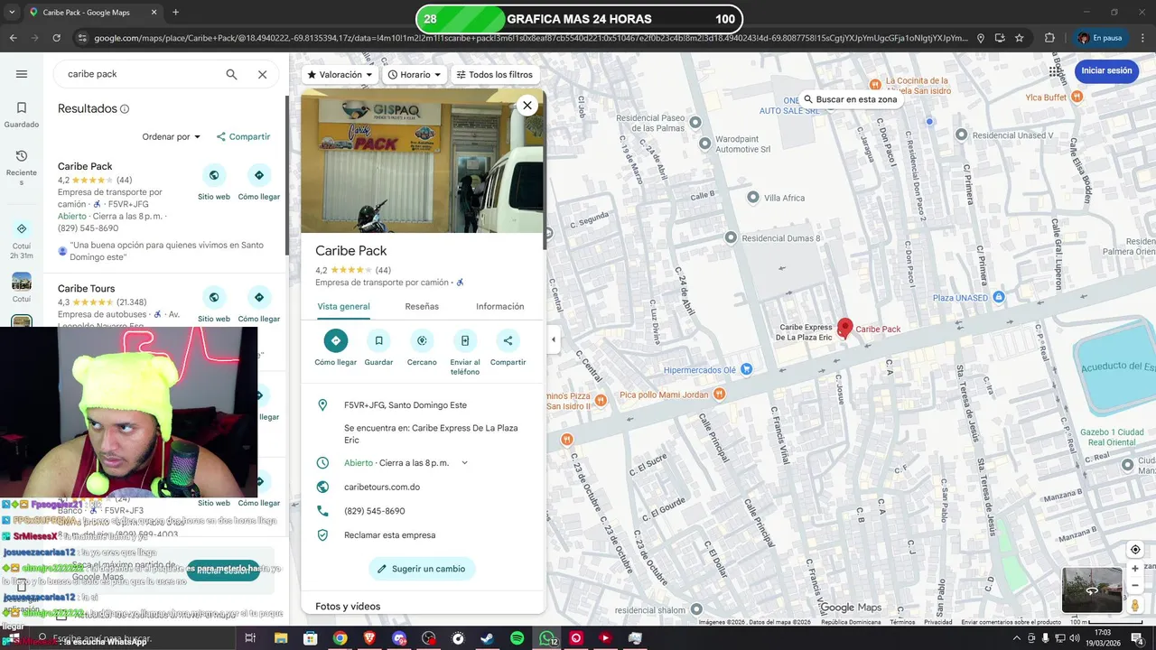Click the 'Cómo llegar' directions button in card
The width and height of the screenshot is (1156, 650).
(336, 348)
